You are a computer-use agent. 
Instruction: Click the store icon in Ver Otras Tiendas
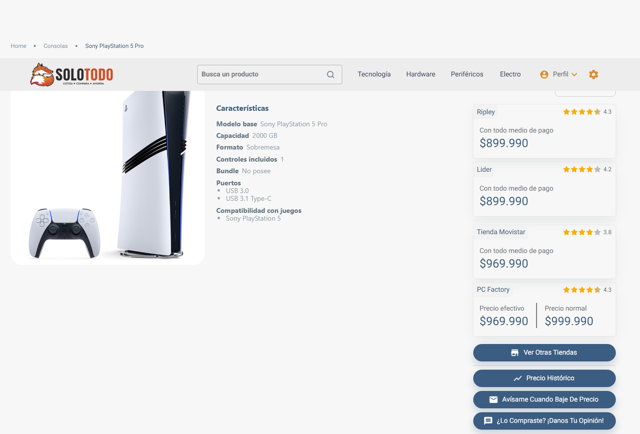(515, 353)
